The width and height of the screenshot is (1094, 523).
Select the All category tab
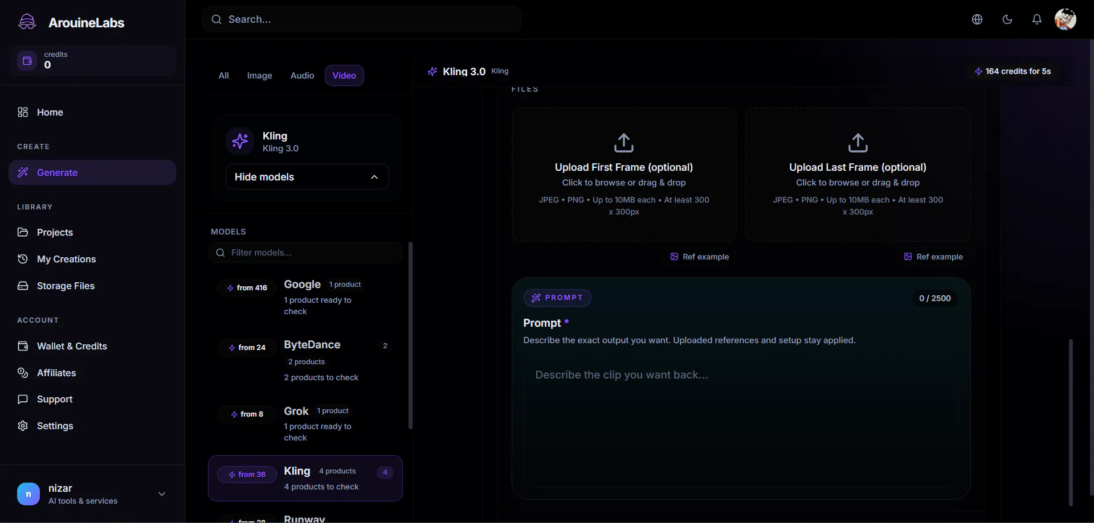click(x=224, y=76)
